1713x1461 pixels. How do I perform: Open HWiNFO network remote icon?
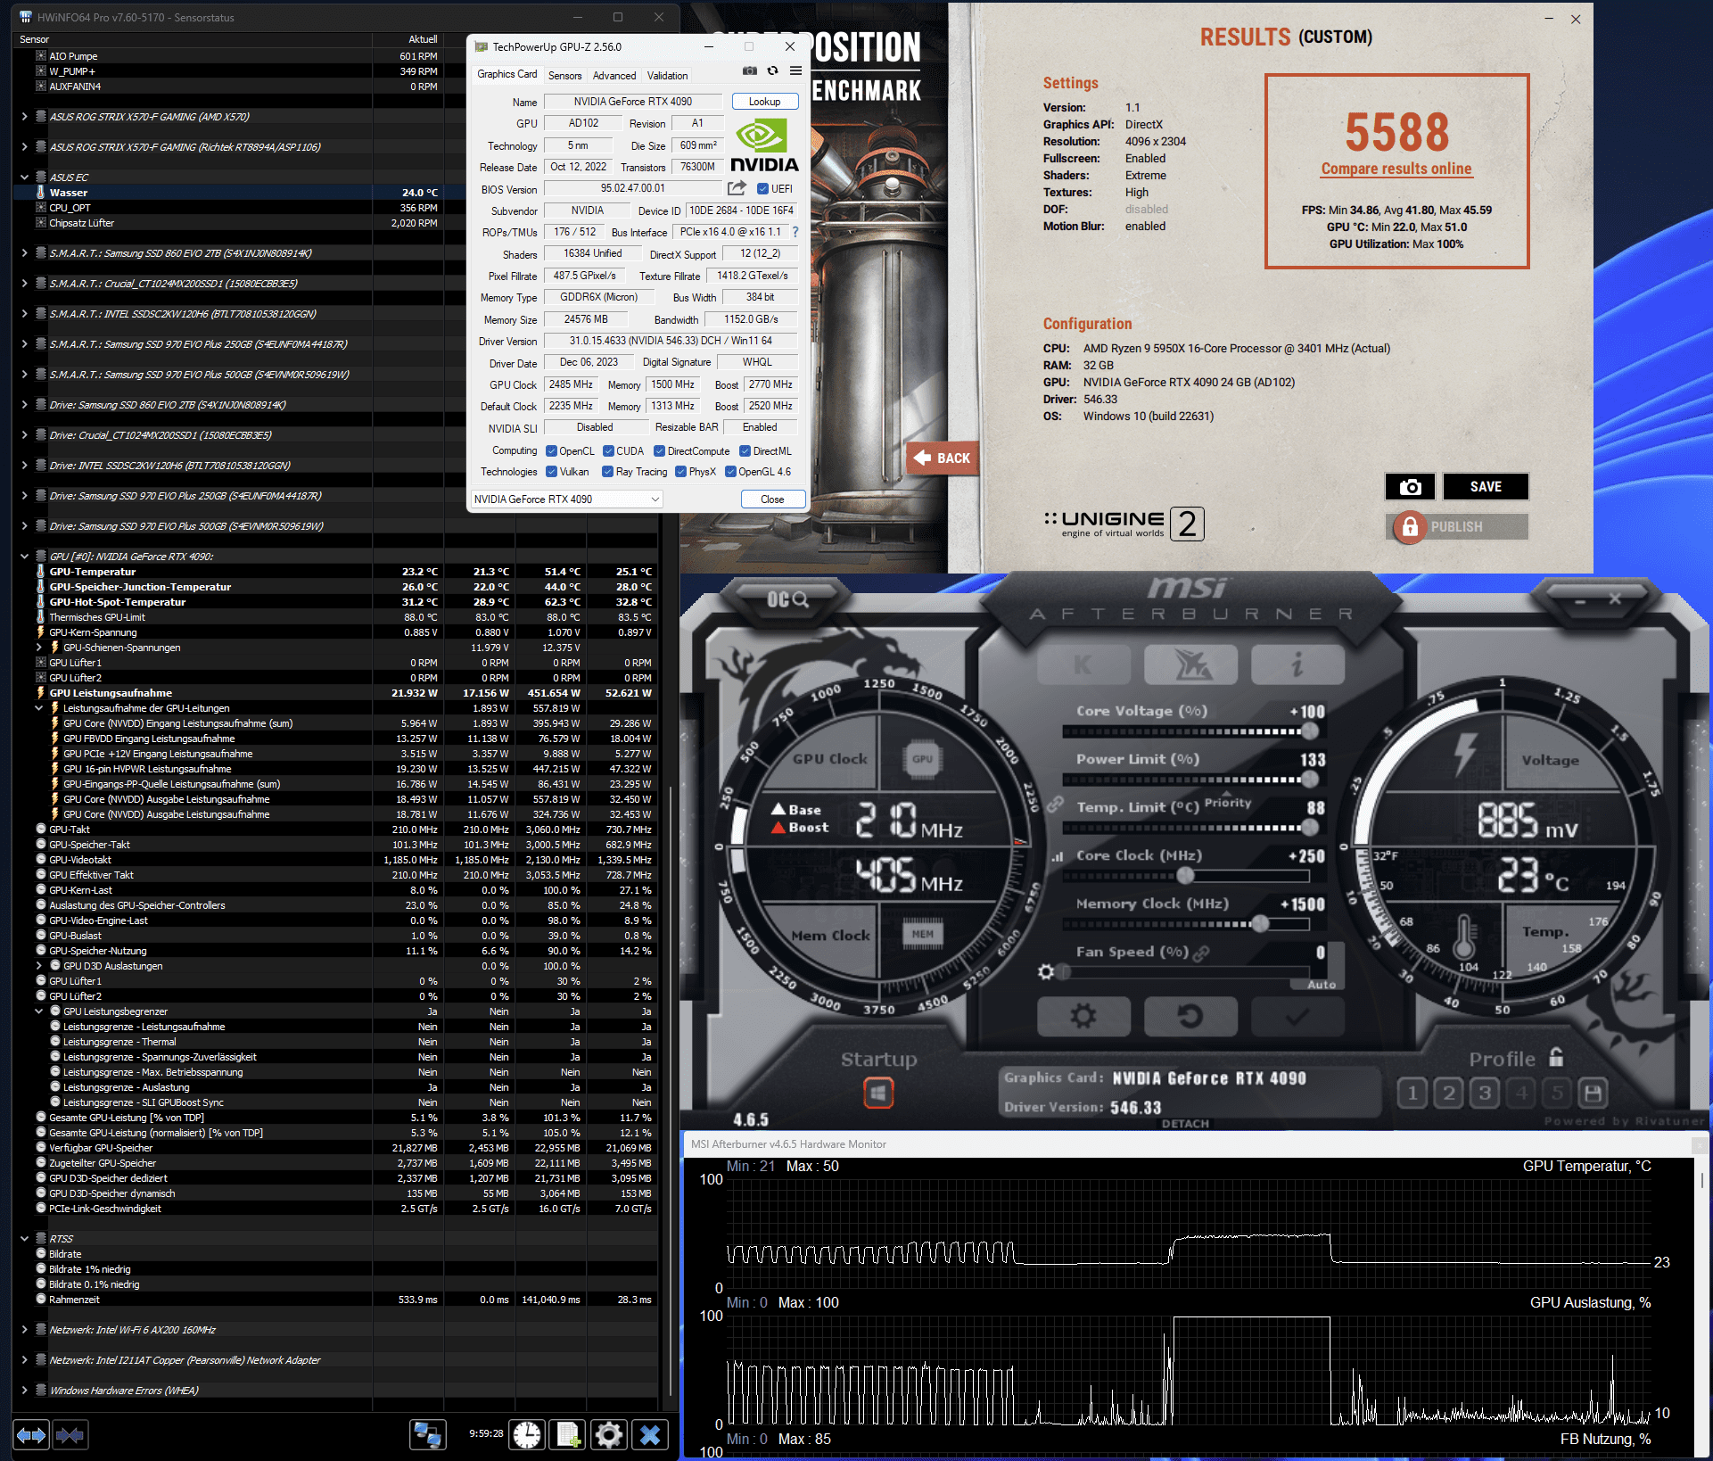click(428, 1435)
